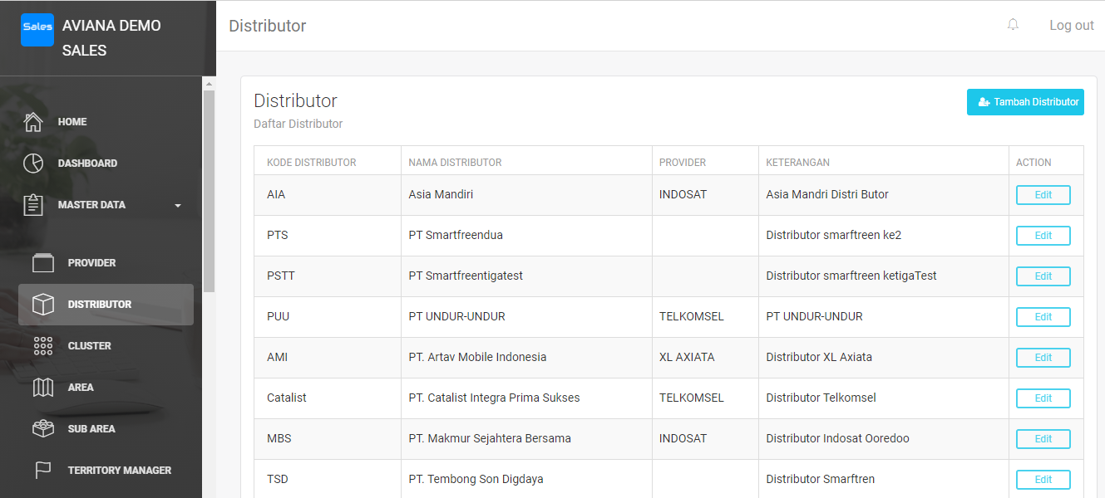Image resolution: width=1105 pixels, height=498 pixels.
Task: Collapse the Master Data dropdown arrow
Action: [178, 206]
